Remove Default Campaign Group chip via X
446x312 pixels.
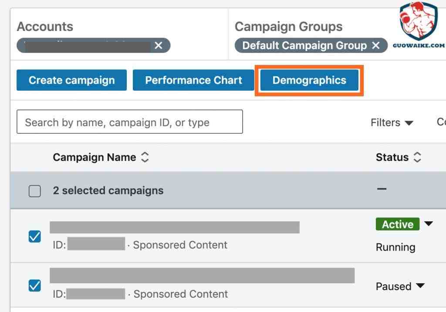376,45
